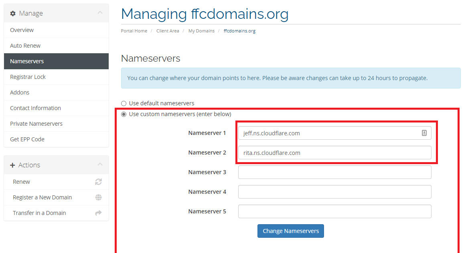The image size is (470, 253).
Task: View the Private Nameservers section
Action: (x=36, y=123)
